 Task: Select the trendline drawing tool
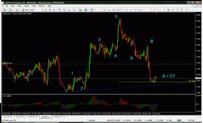(164, 10)
